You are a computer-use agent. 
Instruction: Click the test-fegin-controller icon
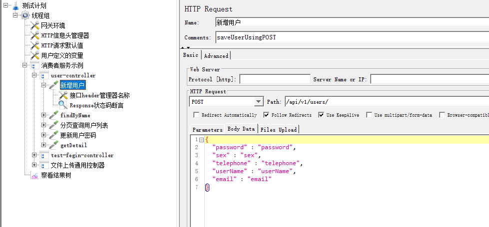click(x=44, y=155)
